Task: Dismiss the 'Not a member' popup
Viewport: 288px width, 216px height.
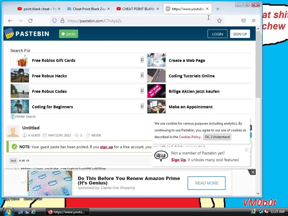Action: 247,150
